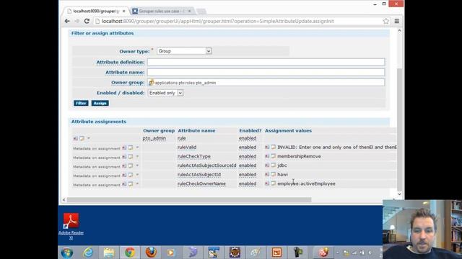Click the ruleActAsSubjectSourceId attribute name
The image size is (462, 259).
point(207,165)
